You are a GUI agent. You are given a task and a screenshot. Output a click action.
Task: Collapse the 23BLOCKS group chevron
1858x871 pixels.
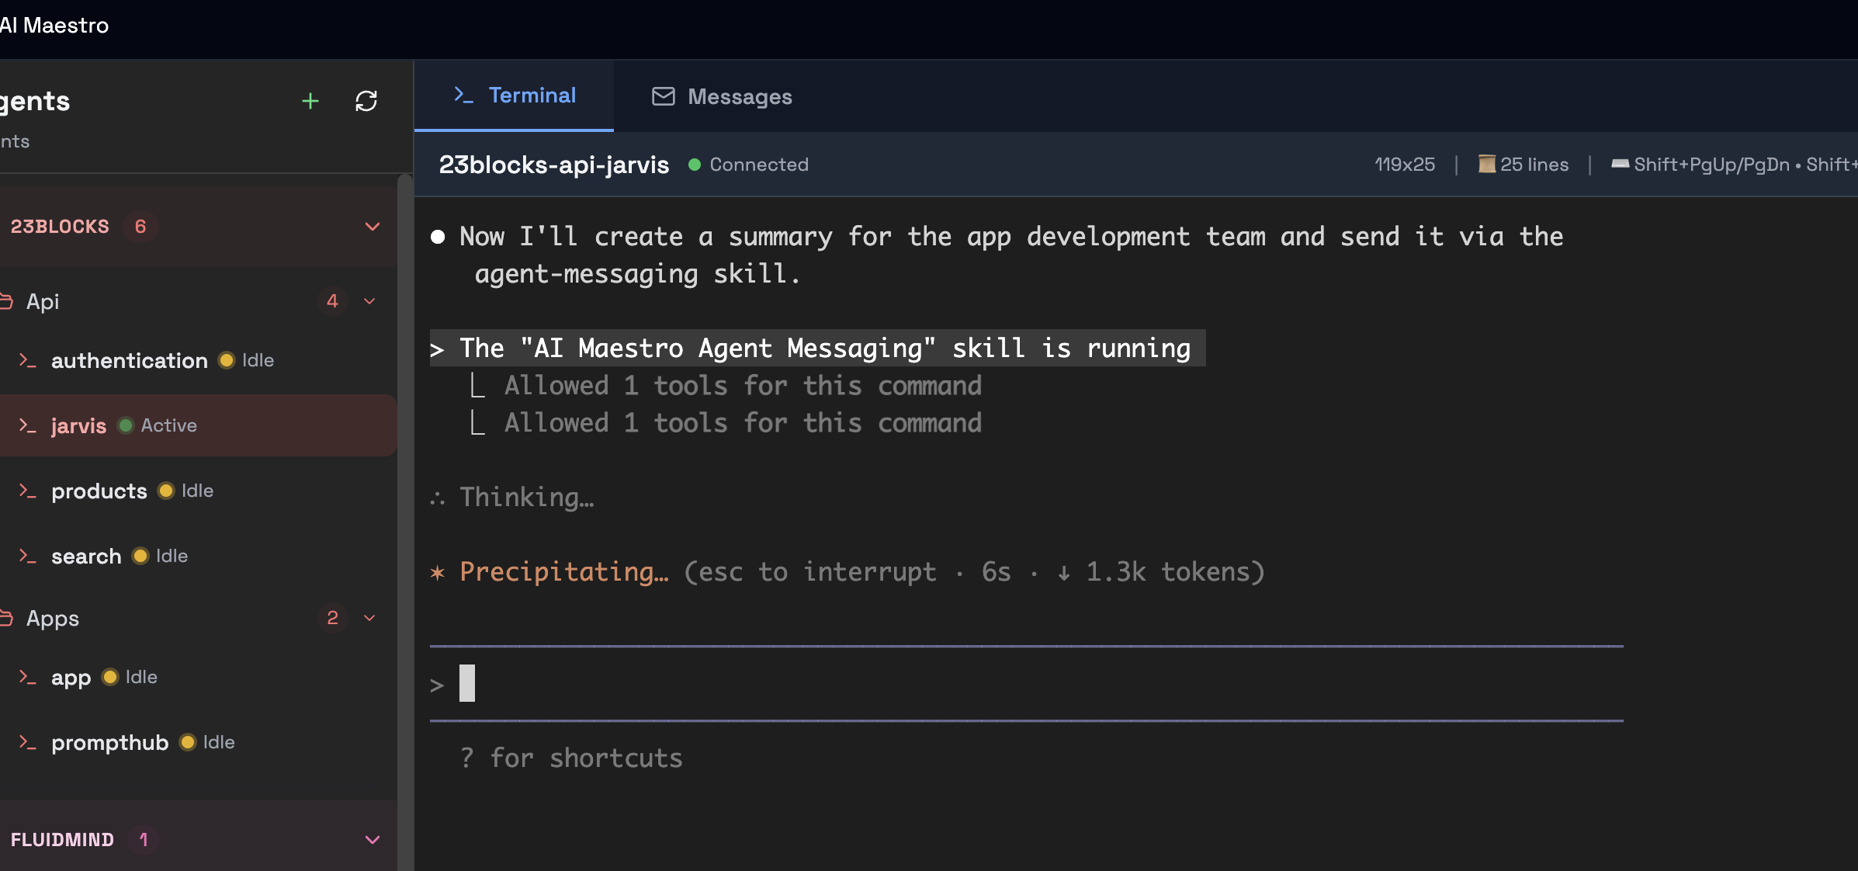(373, 227)
